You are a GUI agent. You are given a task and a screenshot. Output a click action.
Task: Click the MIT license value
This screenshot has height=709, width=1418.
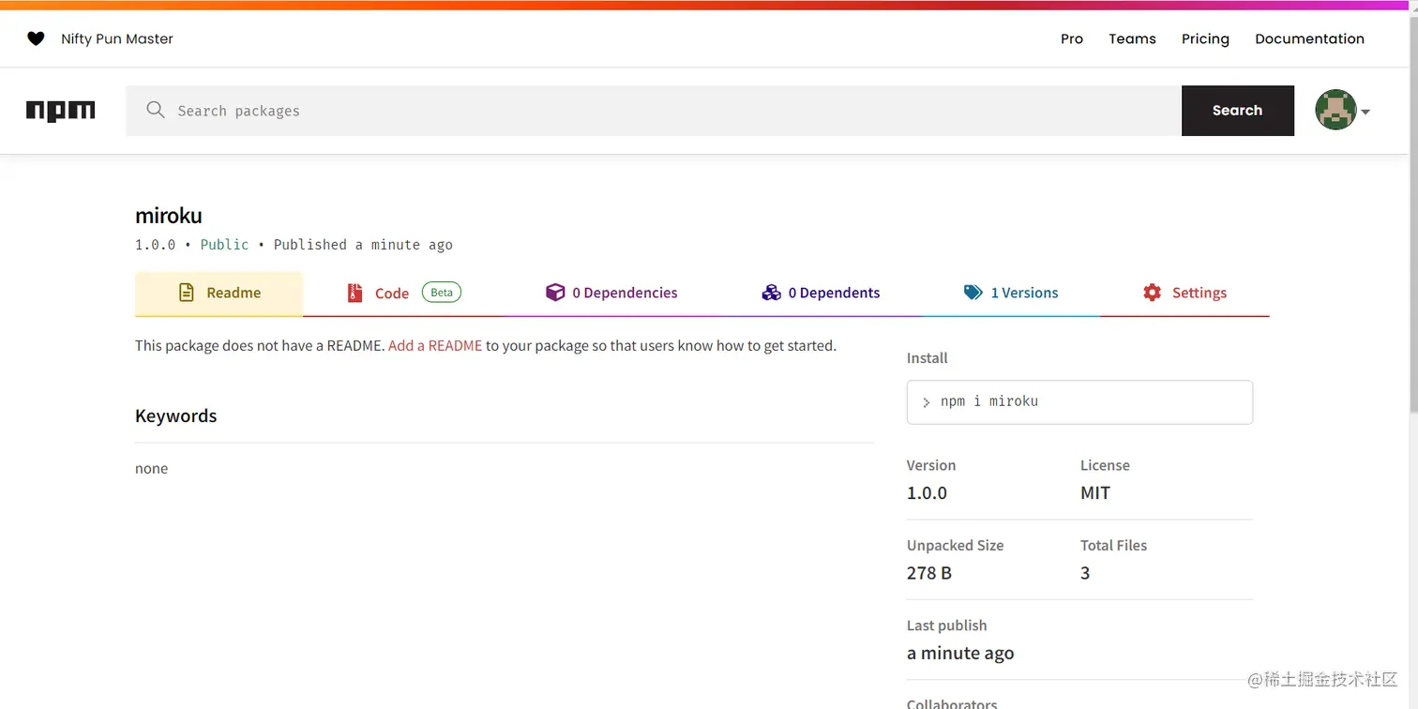point(1095,493)
